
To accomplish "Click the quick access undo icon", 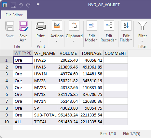I will (21, 5).
